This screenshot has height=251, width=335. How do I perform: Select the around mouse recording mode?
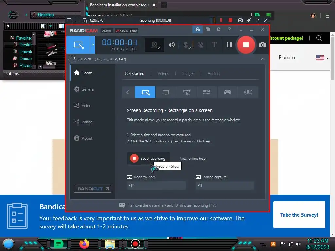[x=186, y=92]
